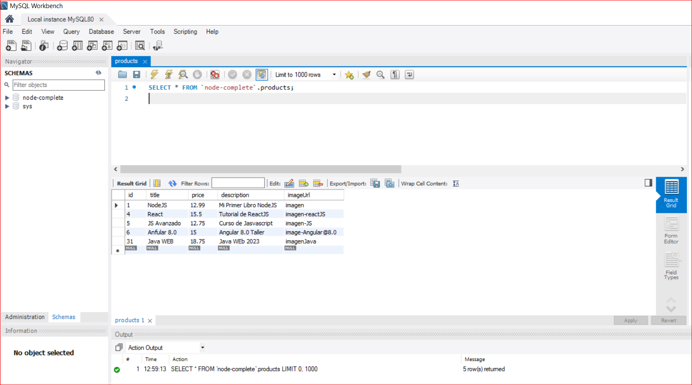The image size is (692, 385).
Task: Click the Home screen icon
Action: [9, 19]
